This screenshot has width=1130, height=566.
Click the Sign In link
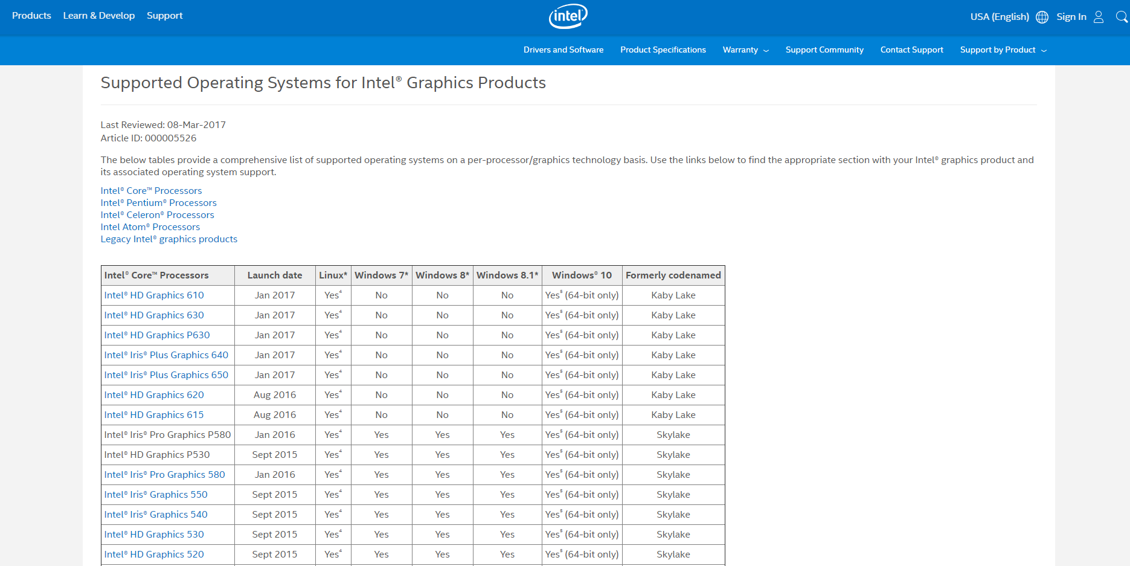tap(1071, 17)
